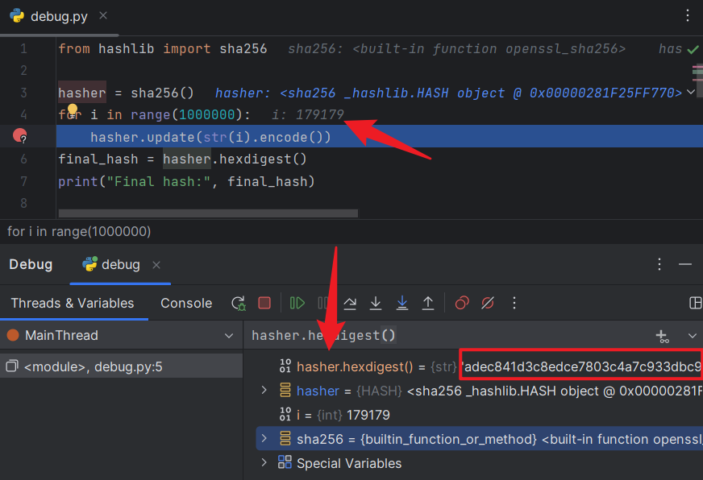Expand the Special Variables node
The width and height of the screenshot is (703, 480).
[264, 463]
